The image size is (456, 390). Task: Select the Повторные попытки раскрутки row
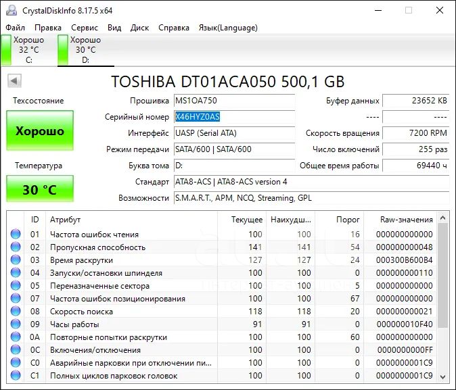(222, 337)
